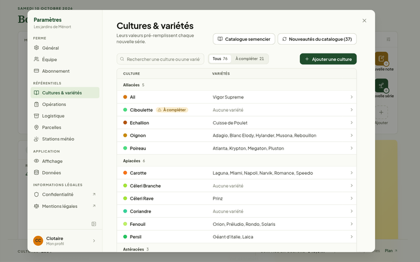
Task: Open the Poireau row chevron
Action: pyautogui.click(x=351, y=148)
